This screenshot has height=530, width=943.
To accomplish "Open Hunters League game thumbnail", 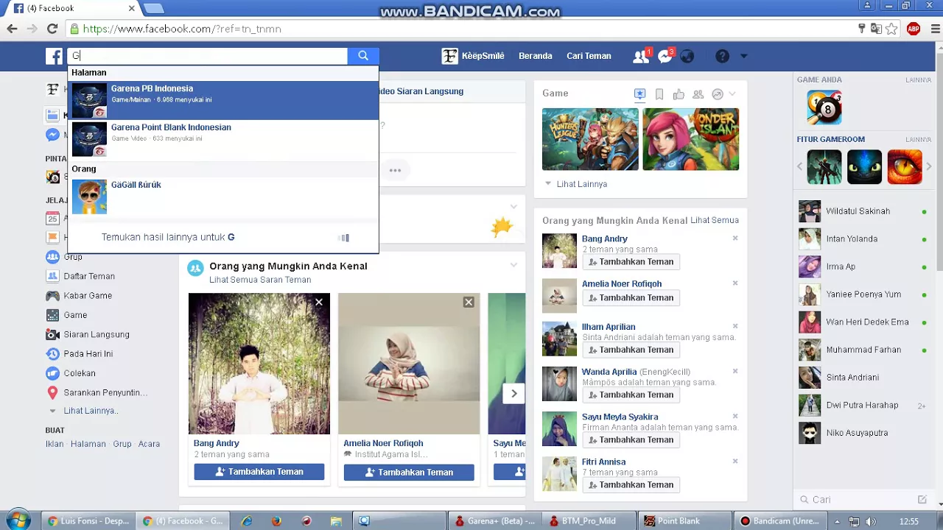I will pos(590,139).
